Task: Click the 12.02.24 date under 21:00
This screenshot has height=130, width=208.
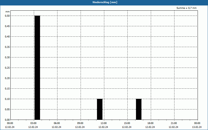Action: point(173,127)
